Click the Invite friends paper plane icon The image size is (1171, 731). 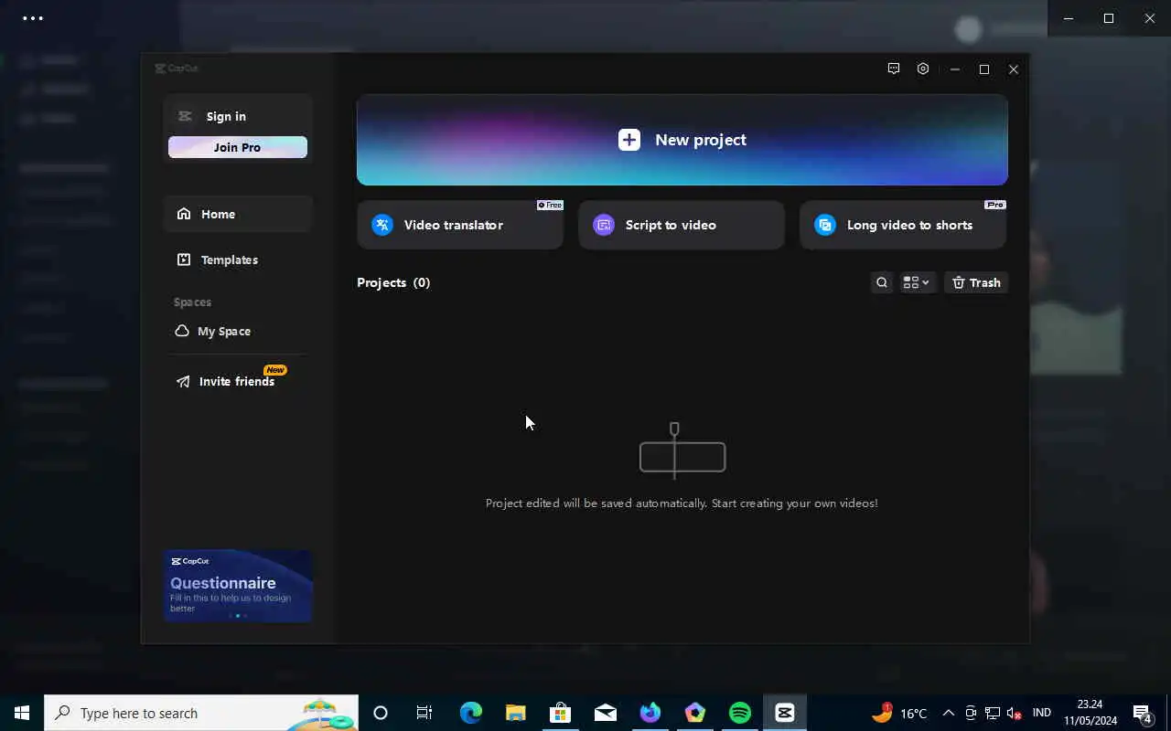coord(184,382)
